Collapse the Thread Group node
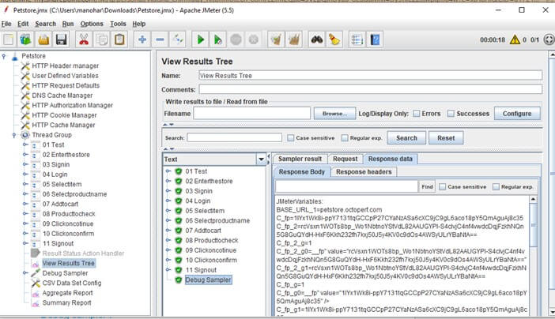Screen dimensions: 555x319 [14, 135]
